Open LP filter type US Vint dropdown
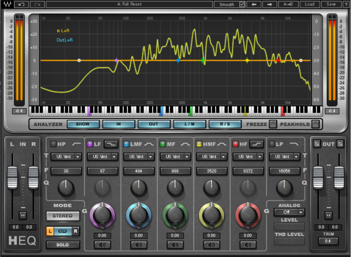This screenshot has width=351, height=257. click(x=284, y=157)
